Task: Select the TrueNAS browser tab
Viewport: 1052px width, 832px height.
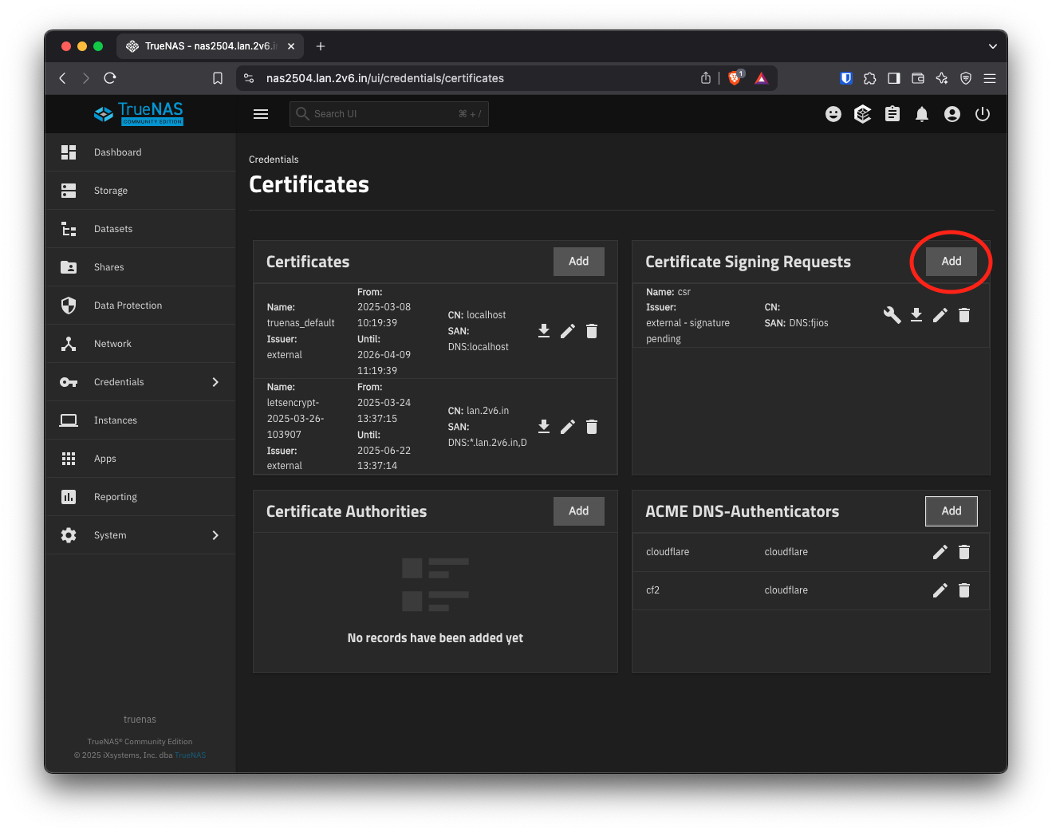Action: pos(211,46)
